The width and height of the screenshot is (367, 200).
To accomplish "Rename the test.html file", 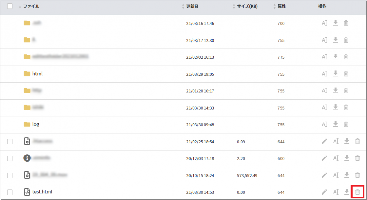I will coord(336,192).
